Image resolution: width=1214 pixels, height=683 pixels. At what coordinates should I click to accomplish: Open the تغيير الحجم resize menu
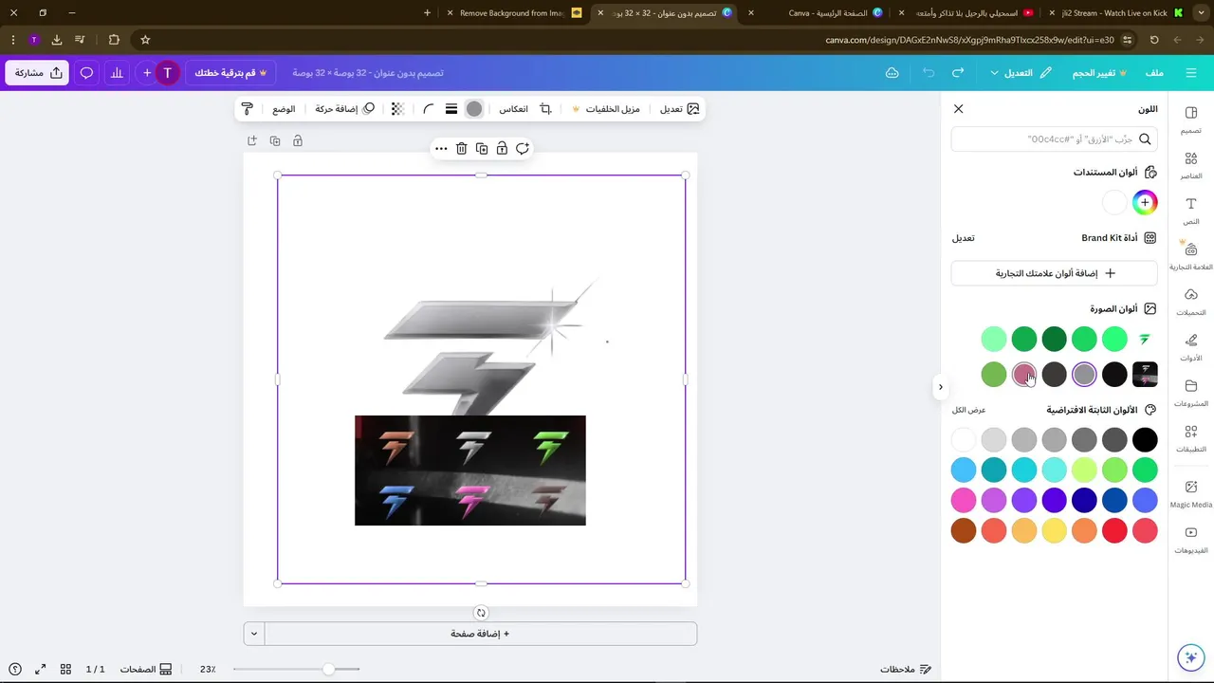pyautogui.click(x=1100, y=73)
